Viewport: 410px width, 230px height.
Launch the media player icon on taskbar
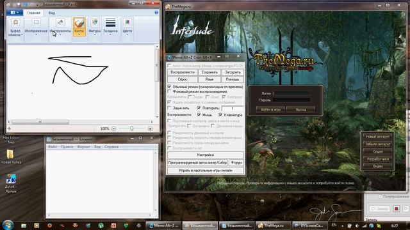click(37, 226)
